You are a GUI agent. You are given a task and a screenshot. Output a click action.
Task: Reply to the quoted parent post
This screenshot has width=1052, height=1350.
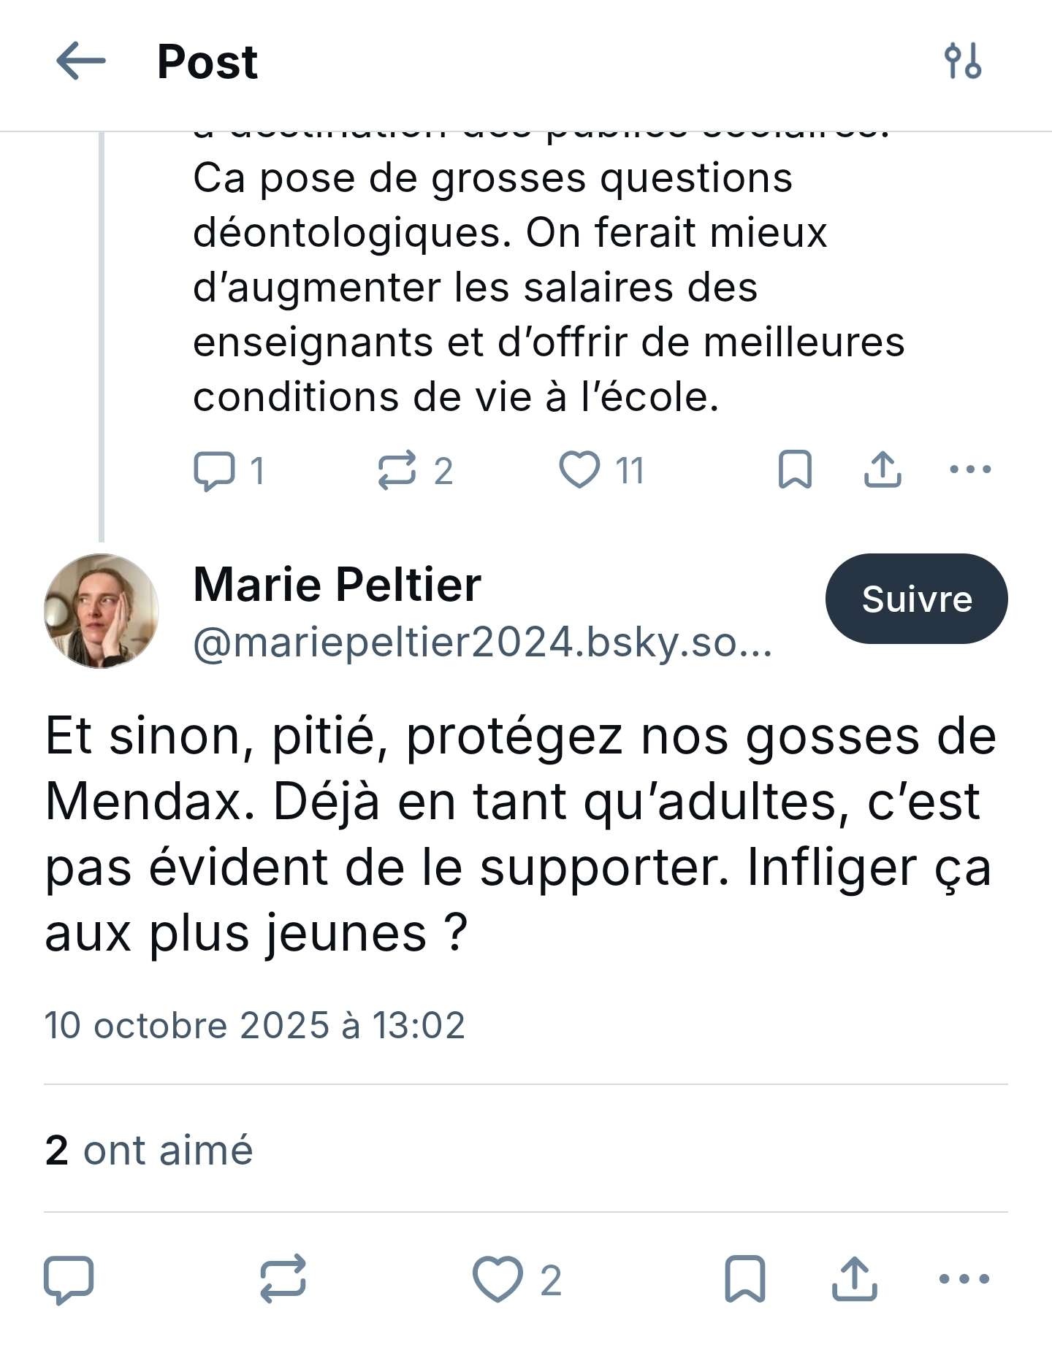coord(214,470)
